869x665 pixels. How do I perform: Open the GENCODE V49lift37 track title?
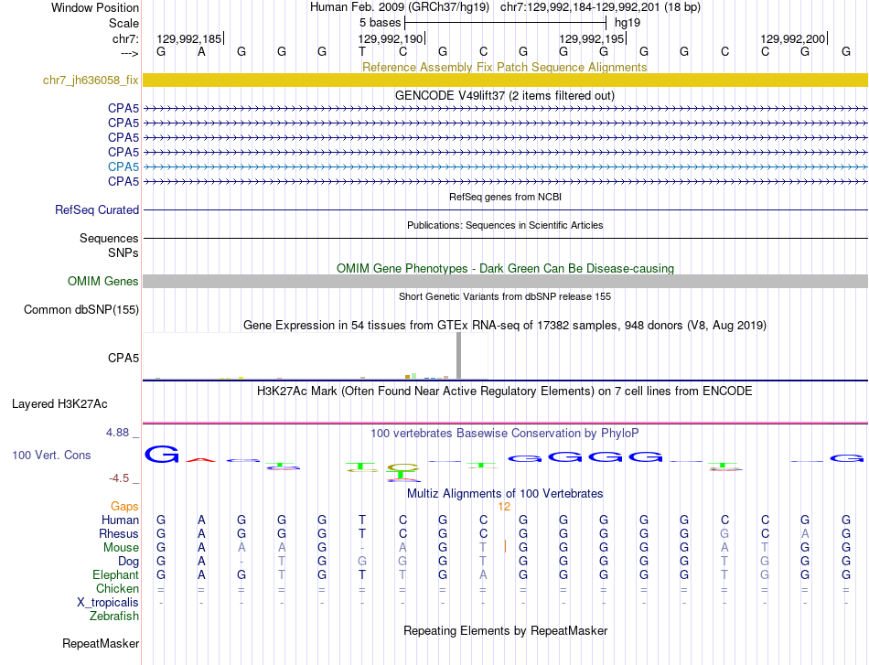504,95
